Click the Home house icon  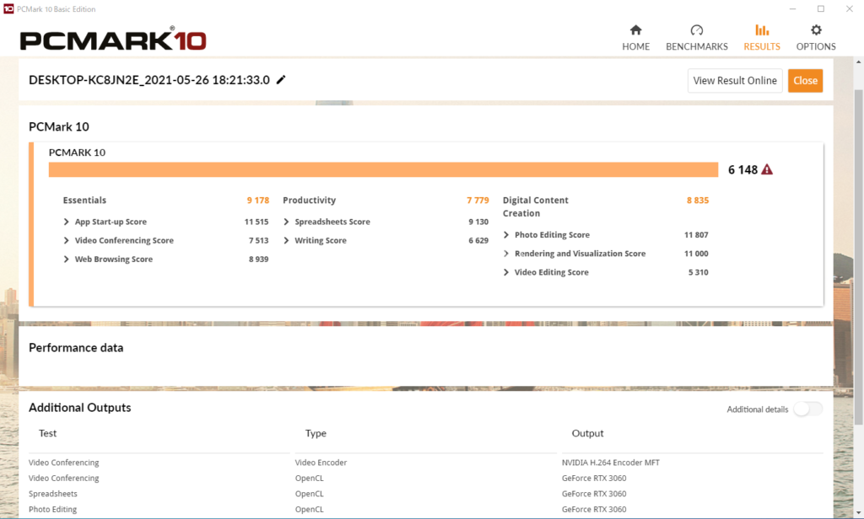pyautogui.click(x=636, y=29)
